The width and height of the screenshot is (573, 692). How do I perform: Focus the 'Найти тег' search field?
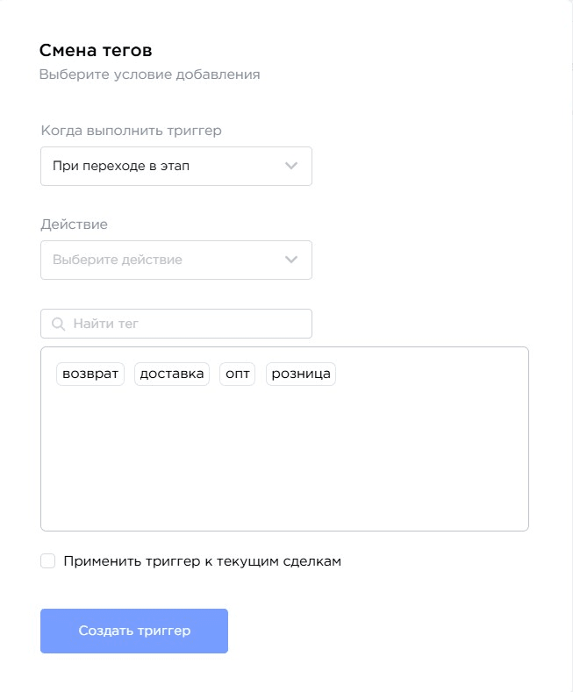pos(184,324)
